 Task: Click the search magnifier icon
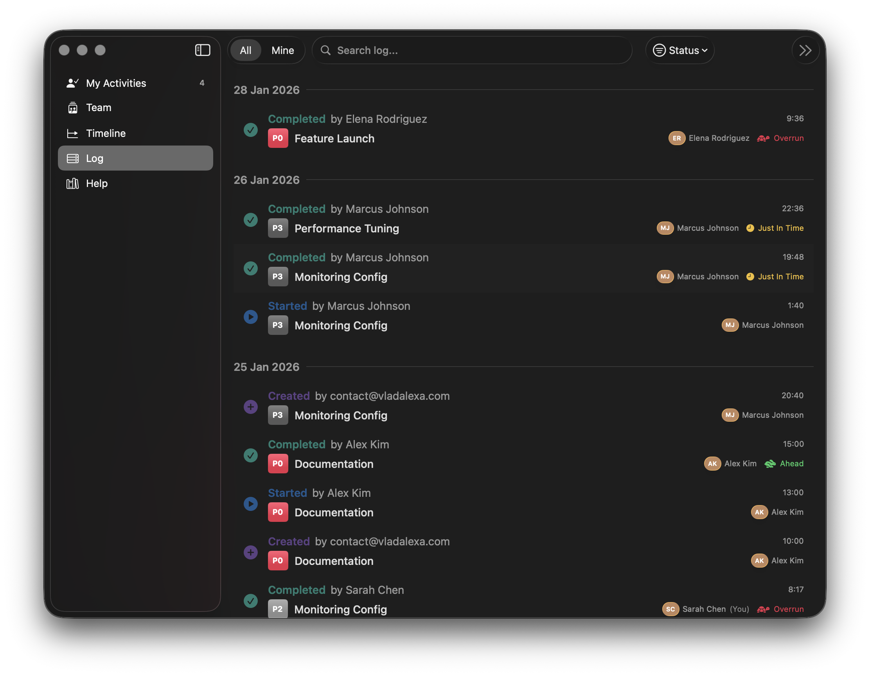tap(326, 50)
